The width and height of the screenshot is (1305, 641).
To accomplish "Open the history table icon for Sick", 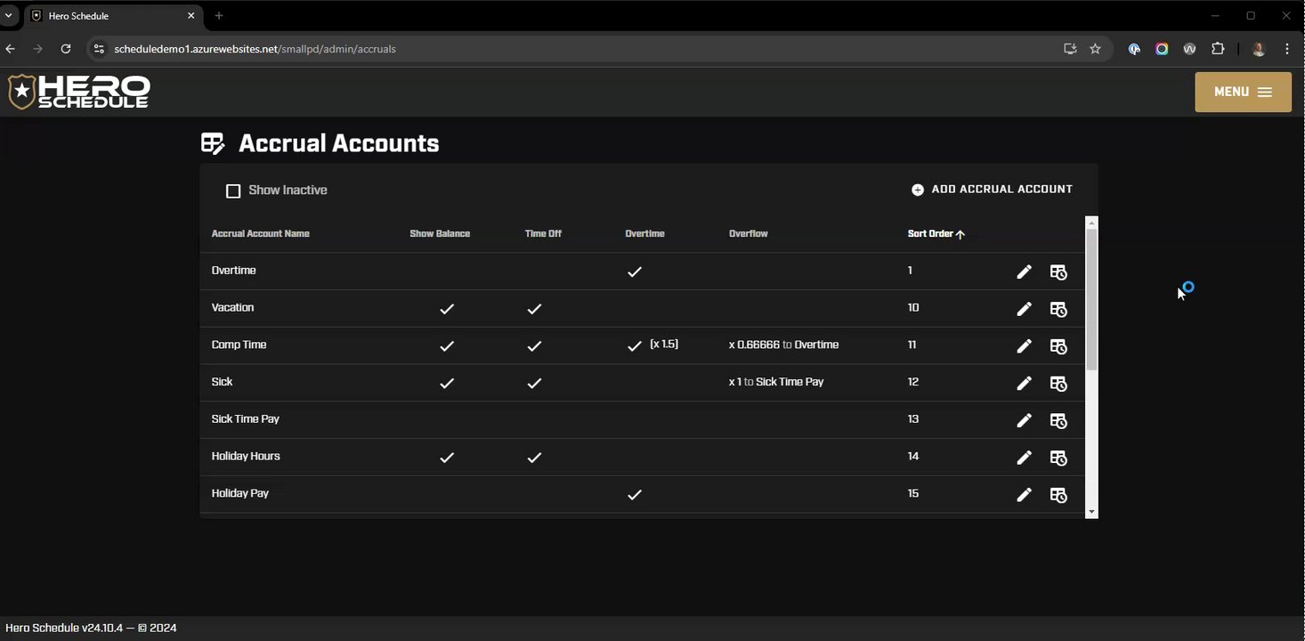I will coord(1058,383).
